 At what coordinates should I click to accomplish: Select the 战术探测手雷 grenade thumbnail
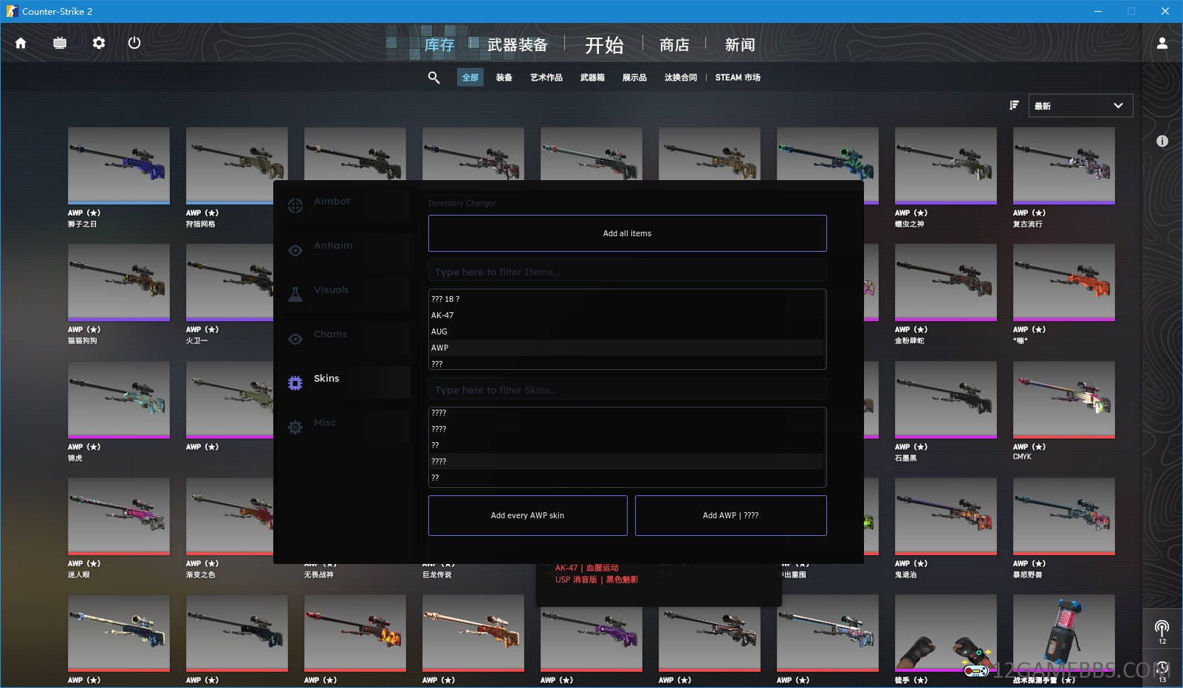(1064, 633)
